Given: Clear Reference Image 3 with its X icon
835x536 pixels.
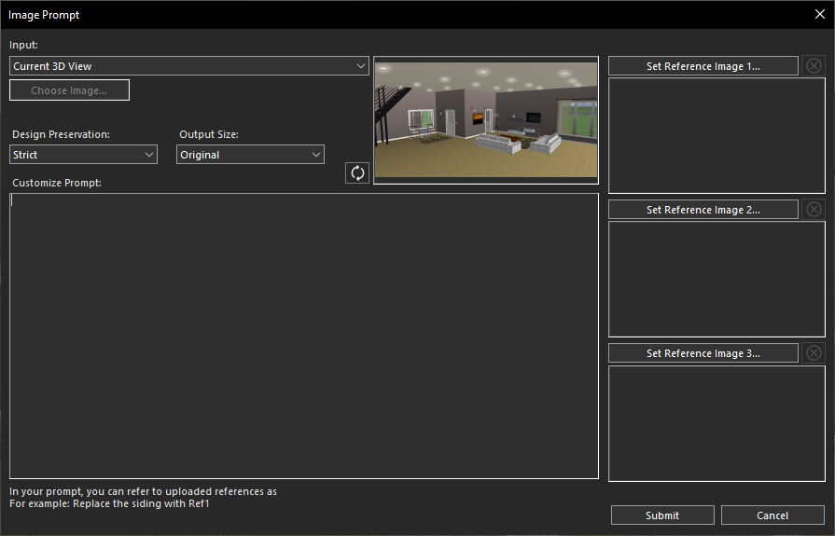Looking at the screenshot, I should 814,353.
